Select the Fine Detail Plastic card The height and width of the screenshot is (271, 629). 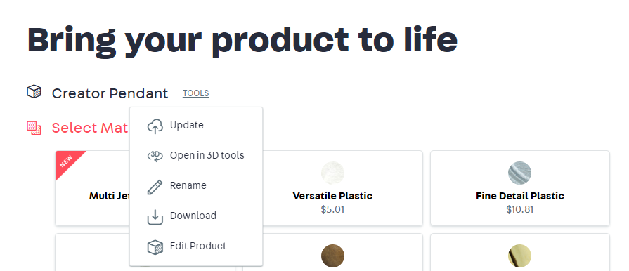coord(520,188)
